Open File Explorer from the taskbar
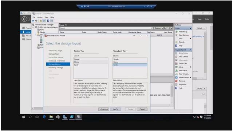 tap(51, 117)
